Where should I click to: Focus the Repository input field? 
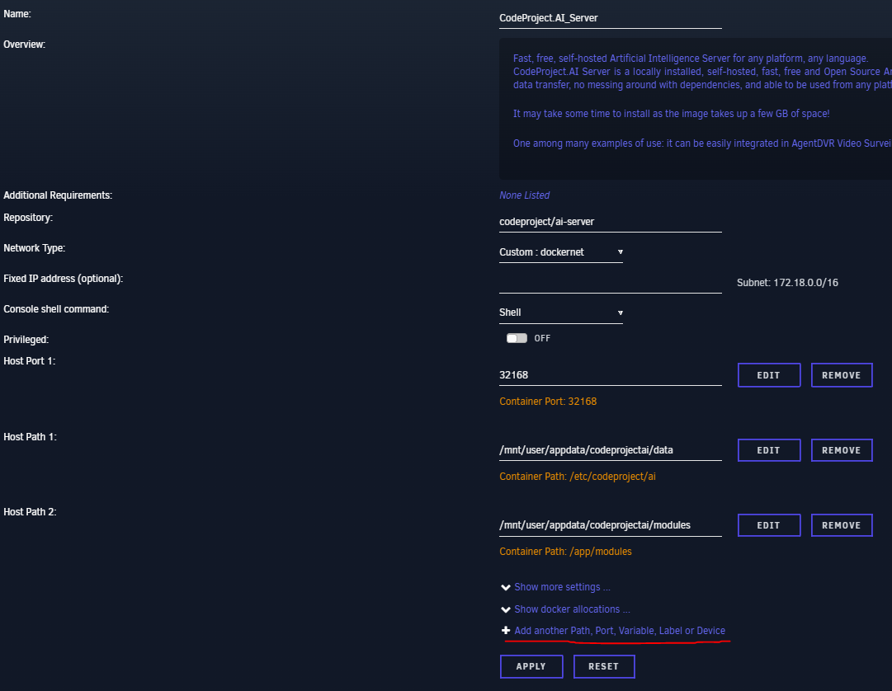click(611, 222)
